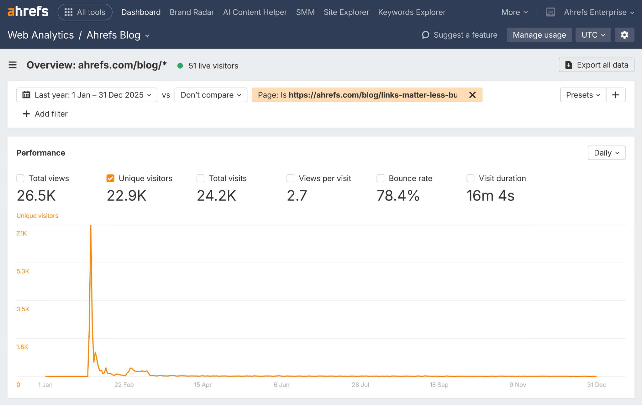This screenshot has width=642, height=405.
Task: Open the sidebar hamburger menu
Action: tap(12, 65)
